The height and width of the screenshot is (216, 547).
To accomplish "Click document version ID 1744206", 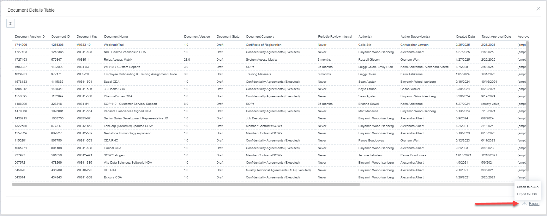I will [x=21, y=45].
